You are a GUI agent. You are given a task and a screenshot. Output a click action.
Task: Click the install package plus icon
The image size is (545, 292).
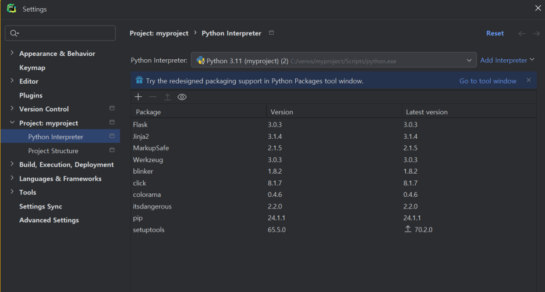[139, 97]
